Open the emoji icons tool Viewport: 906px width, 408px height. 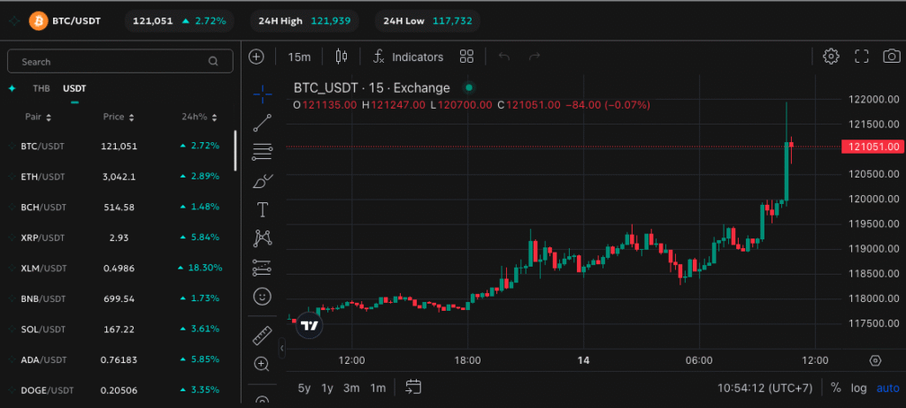pyautogui.click(x=262, y=297)
